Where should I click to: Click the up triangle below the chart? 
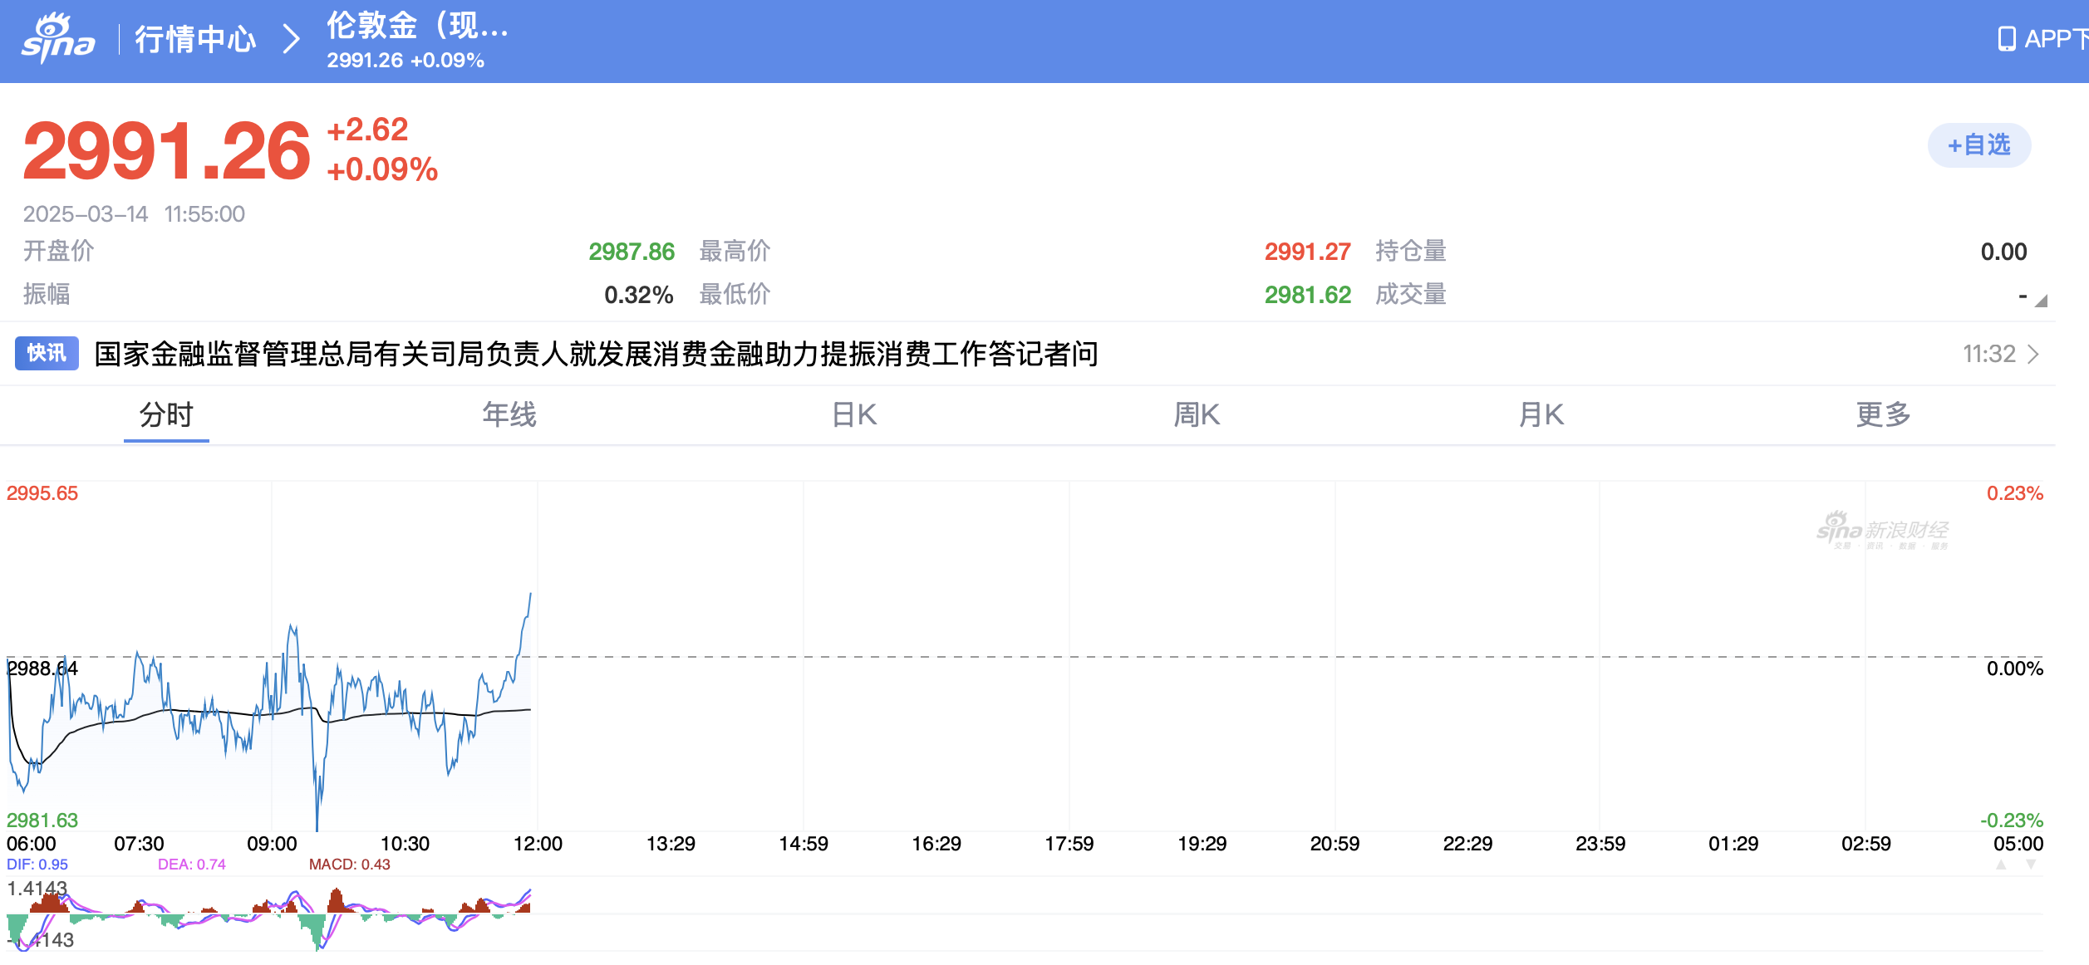click(2001, 865)
